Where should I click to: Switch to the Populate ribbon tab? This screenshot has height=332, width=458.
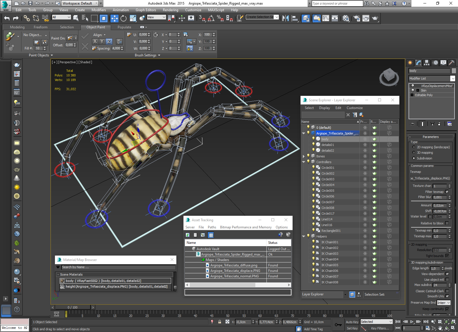point(124,27)
